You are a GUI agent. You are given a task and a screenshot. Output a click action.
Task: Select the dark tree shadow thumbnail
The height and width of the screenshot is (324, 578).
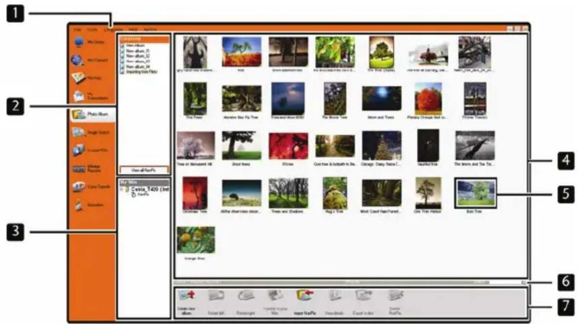195,52
